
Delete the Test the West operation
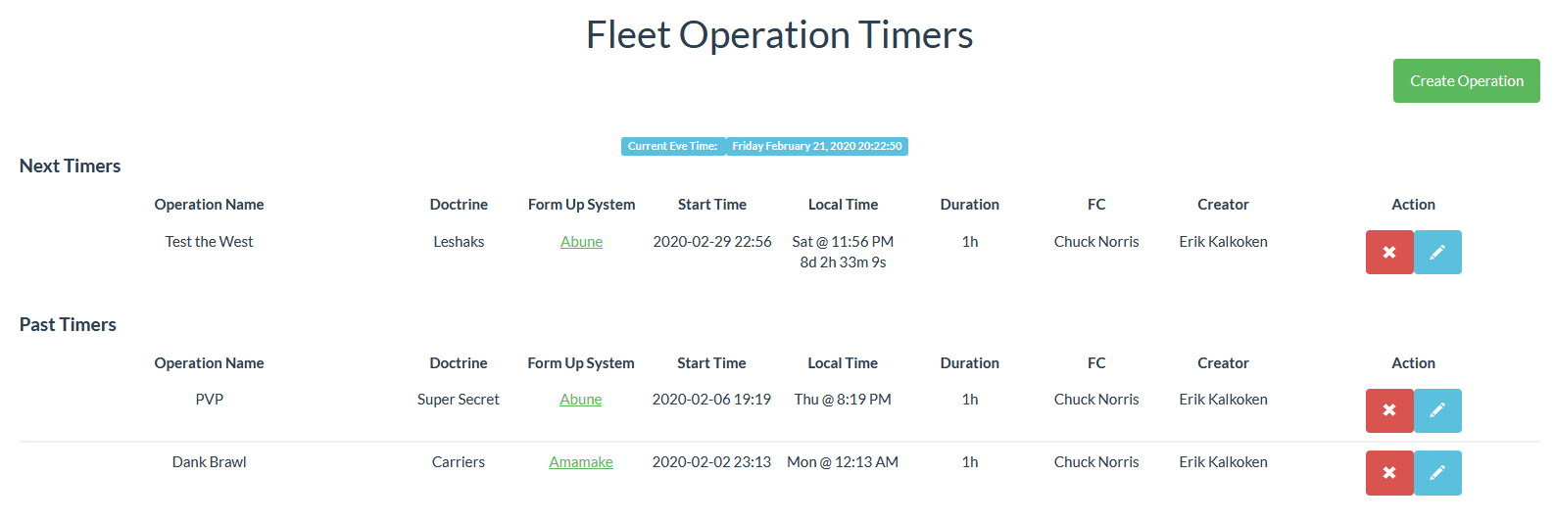[1388, 253]
